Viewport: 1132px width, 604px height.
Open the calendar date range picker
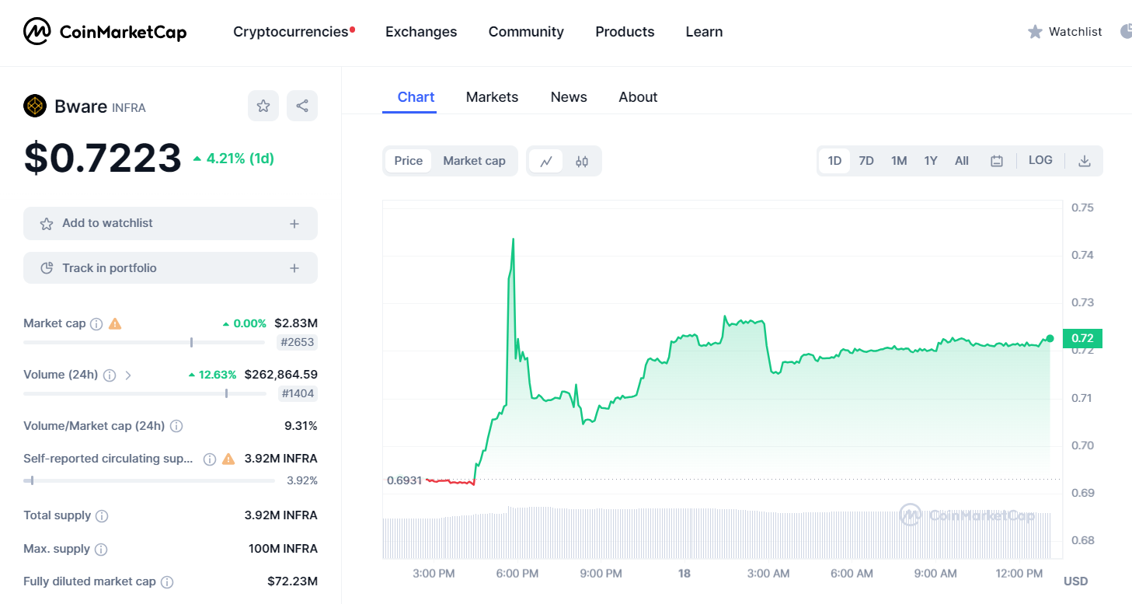[x=997, y=161]
